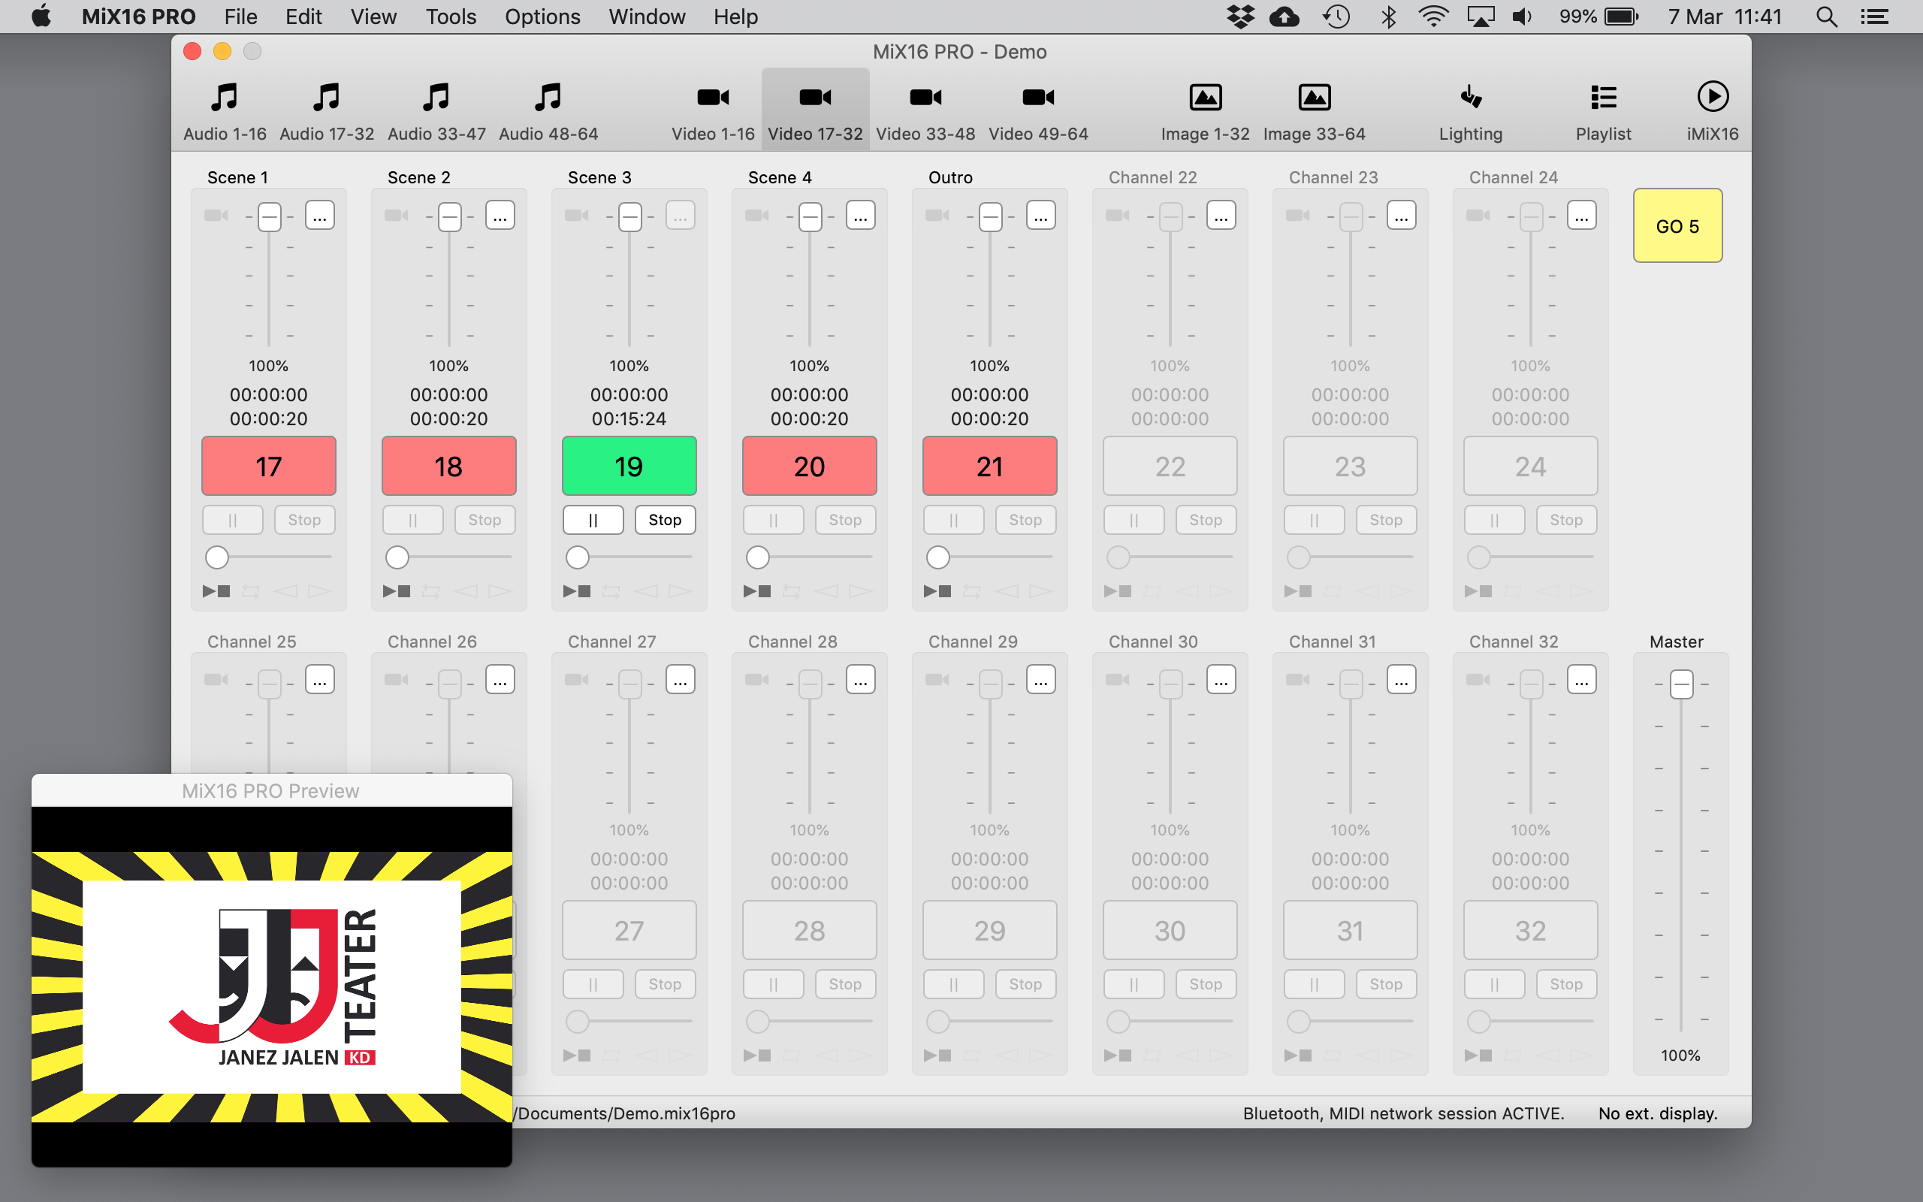
Task: Trigger the red cue pad 20
Action: [809, 467]
